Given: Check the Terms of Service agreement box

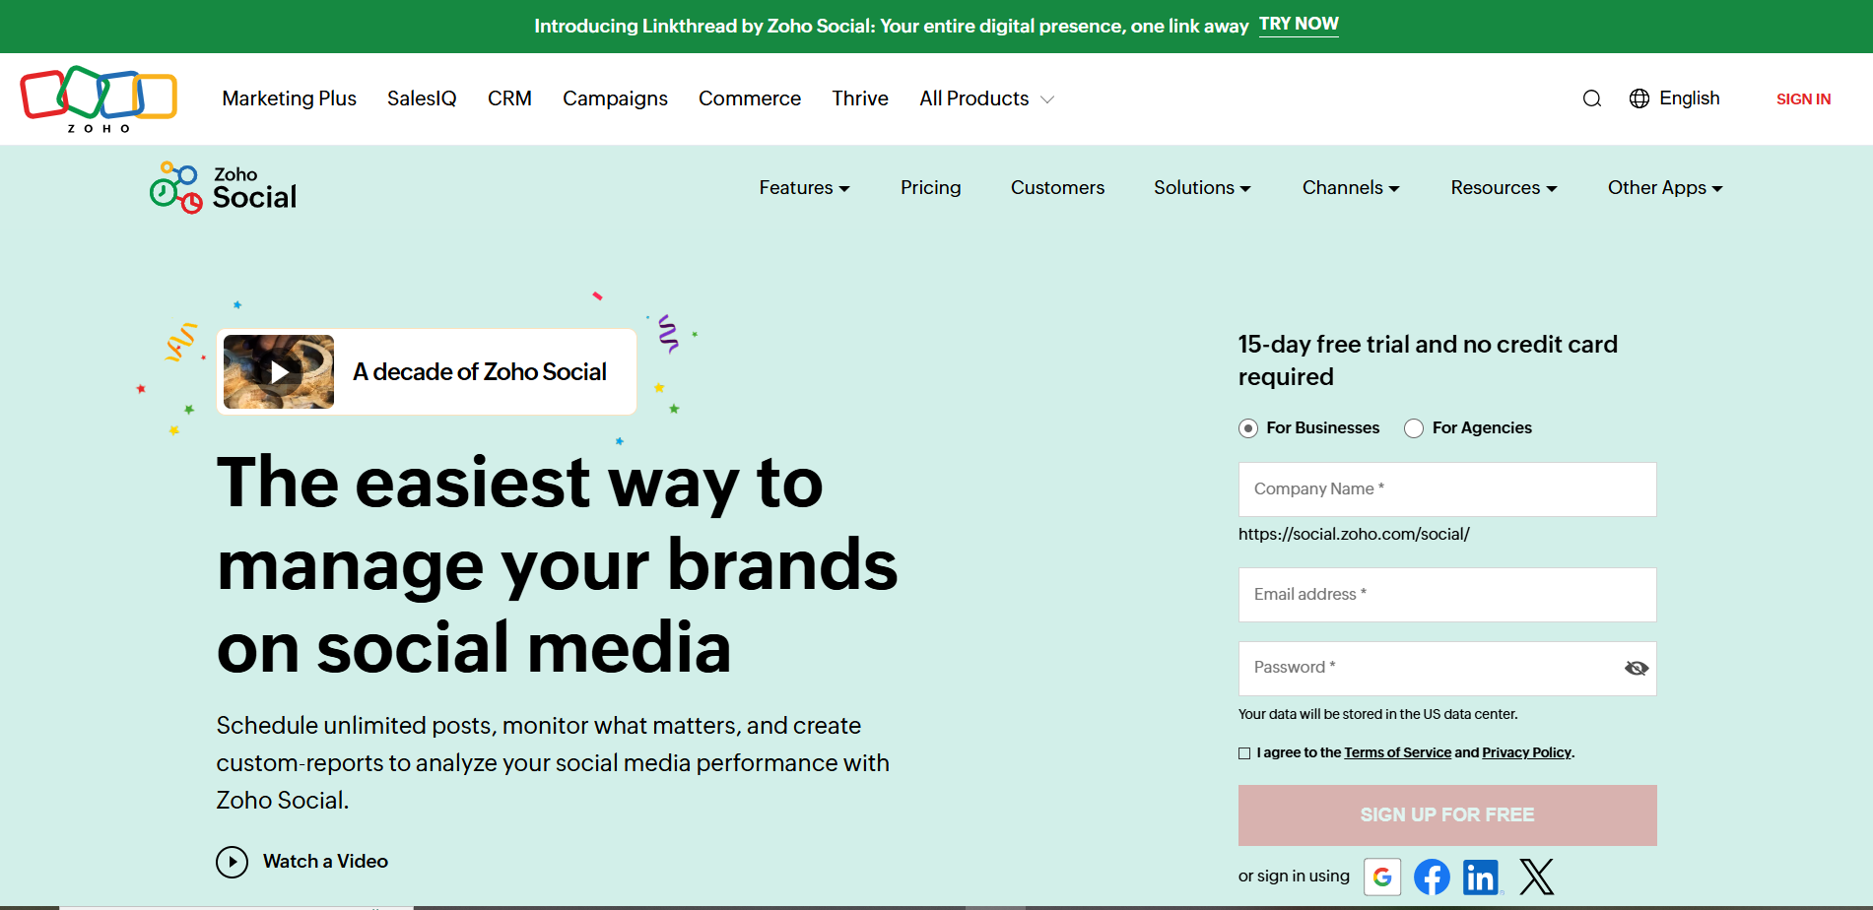Looking at the screenshot, I should pos(1244,753).
